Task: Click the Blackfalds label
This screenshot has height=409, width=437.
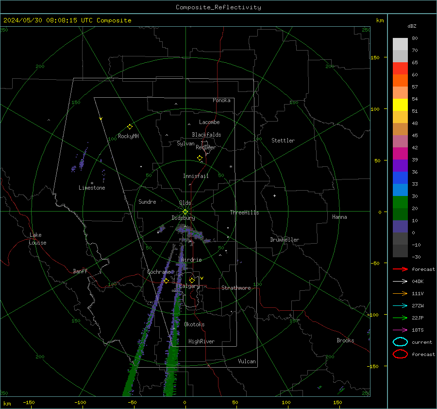Action: click(206, 135)
